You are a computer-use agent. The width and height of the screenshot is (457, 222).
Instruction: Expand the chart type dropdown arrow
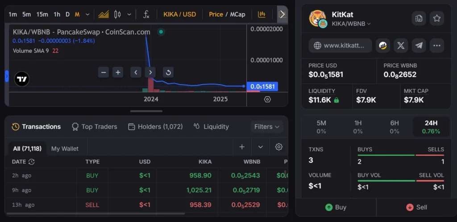coord(129,14)
